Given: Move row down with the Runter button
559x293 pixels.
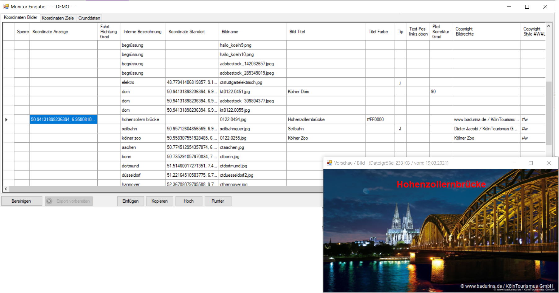Looking at the screenshot, I should tap(218, 201).
